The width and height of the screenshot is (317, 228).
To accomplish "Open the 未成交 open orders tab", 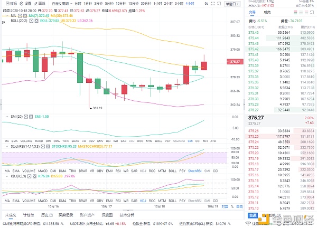I will coord(10,215).
